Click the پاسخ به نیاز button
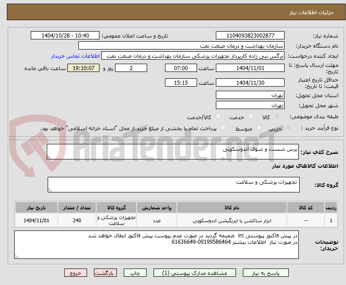This screenshot has width=346, height=285. click(266, 273)
